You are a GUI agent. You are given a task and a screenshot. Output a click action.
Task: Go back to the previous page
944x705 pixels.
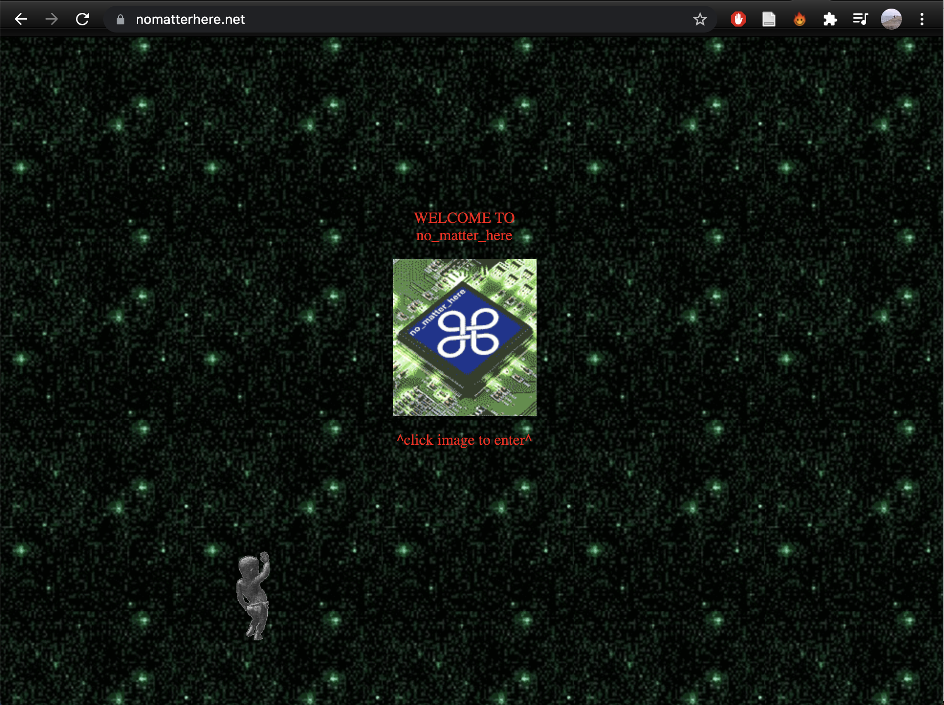pos(21,19)
